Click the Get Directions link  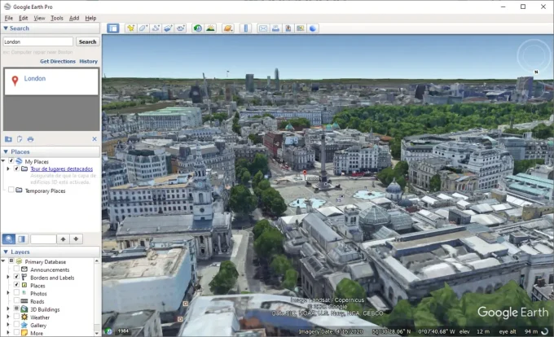(57, 61)
